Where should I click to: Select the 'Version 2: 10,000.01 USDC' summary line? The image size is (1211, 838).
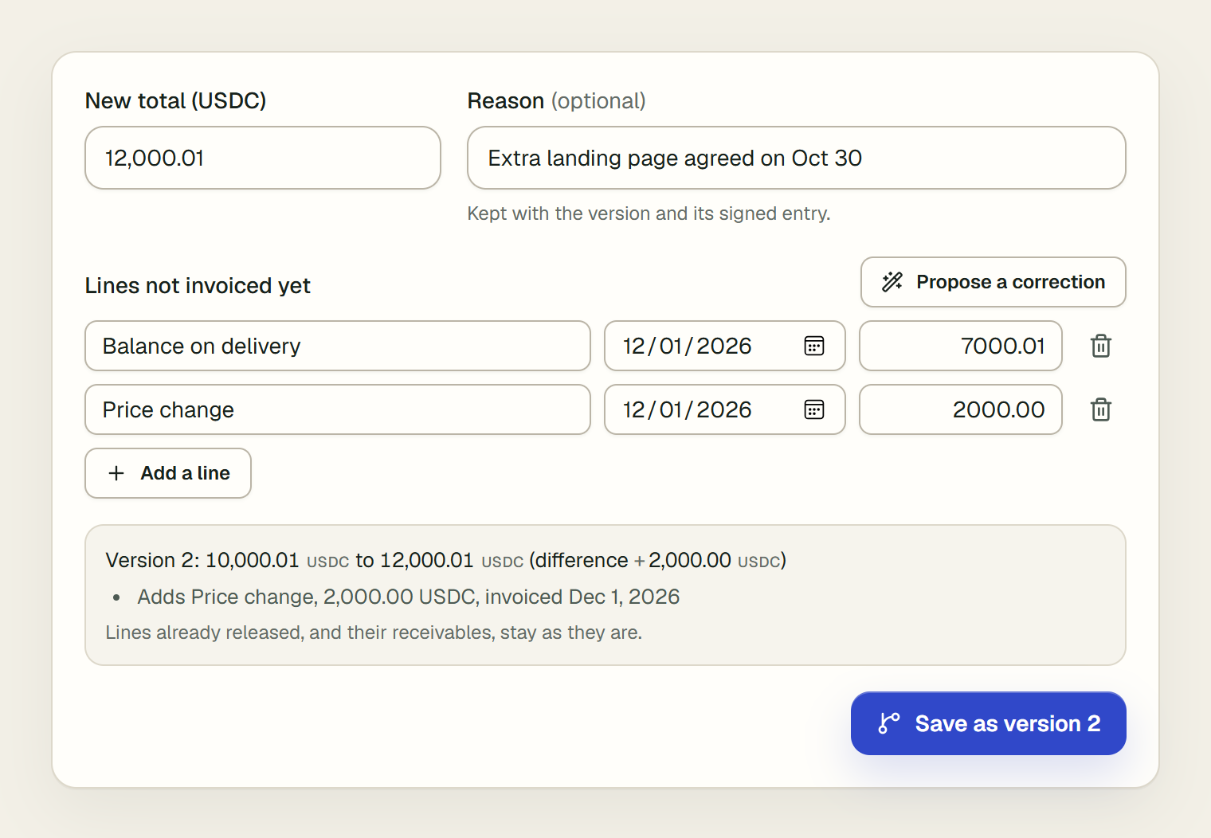[x=445, y=560]
